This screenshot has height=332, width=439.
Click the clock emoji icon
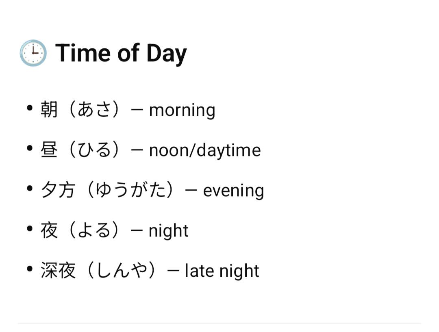33,53
